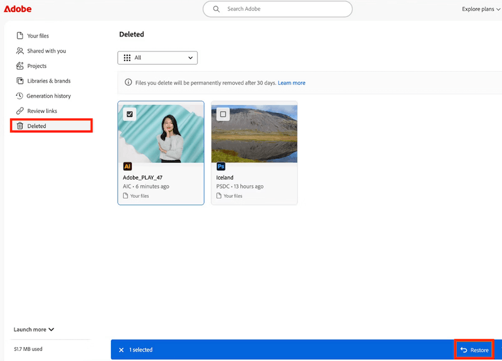
Task: Click the Libraries & brands icon
Action: pyautogui.click(x=20, y=81)
